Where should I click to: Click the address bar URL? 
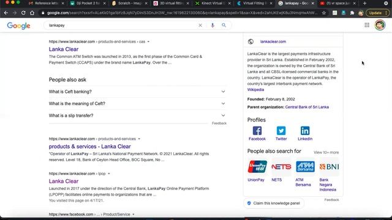click(x=182, y=13)
